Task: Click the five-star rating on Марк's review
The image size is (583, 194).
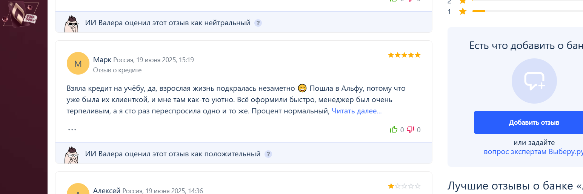Action: [404, 55]
